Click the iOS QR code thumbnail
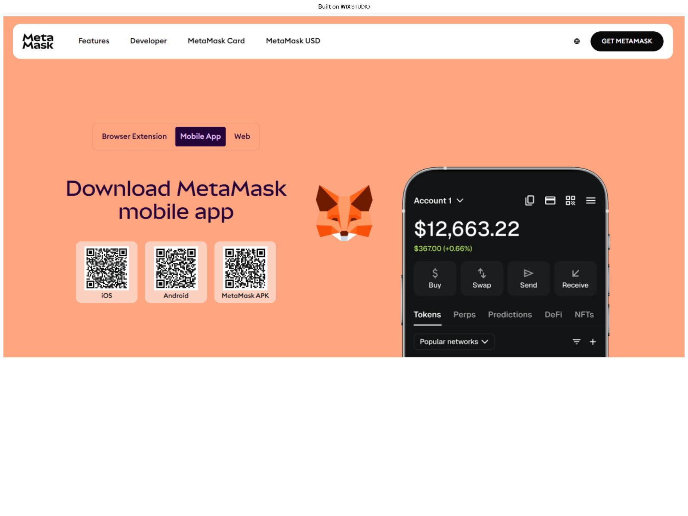 [x=107, y=269]
